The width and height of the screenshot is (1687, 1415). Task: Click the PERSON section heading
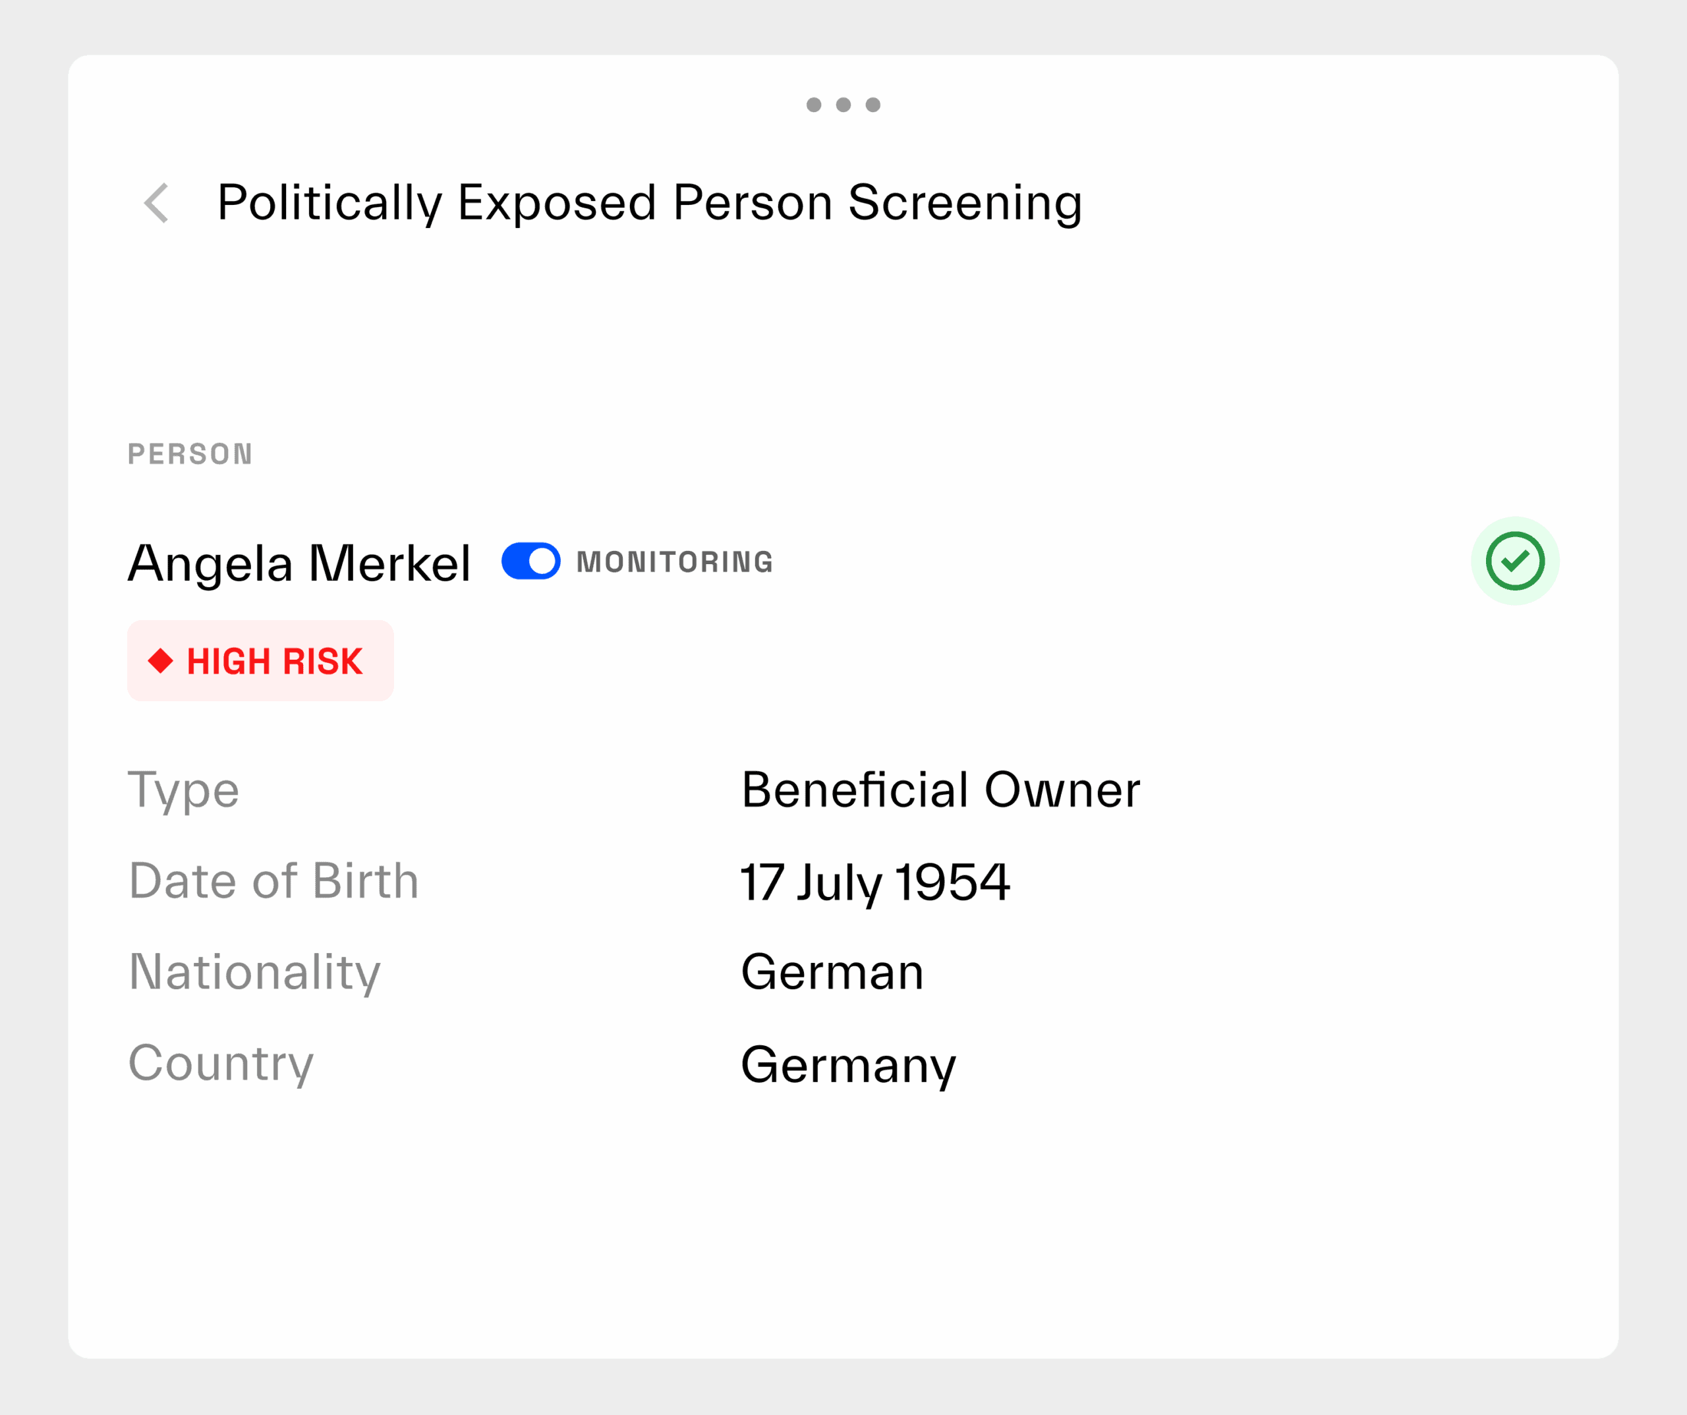(x=190, y=454)
